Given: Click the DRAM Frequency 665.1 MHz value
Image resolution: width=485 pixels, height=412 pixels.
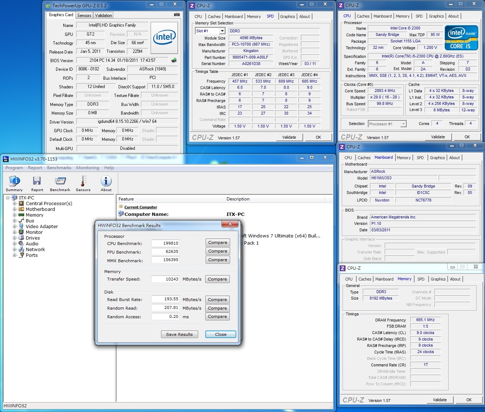Looking at the screenshot, I should click(x=425, y=320).
